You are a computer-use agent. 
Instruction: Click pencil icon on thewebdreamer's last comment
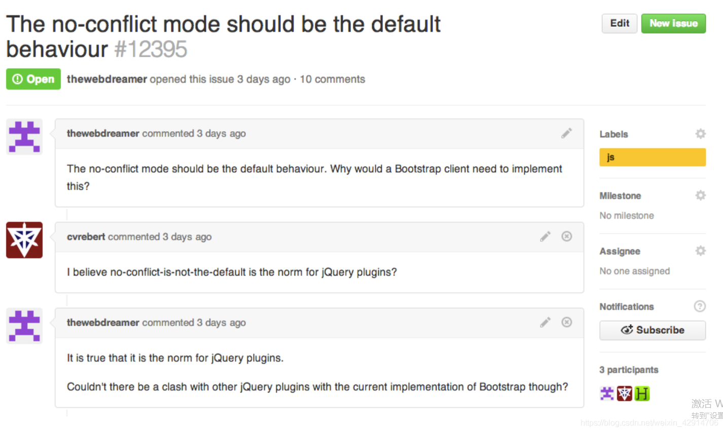(545, 322)
